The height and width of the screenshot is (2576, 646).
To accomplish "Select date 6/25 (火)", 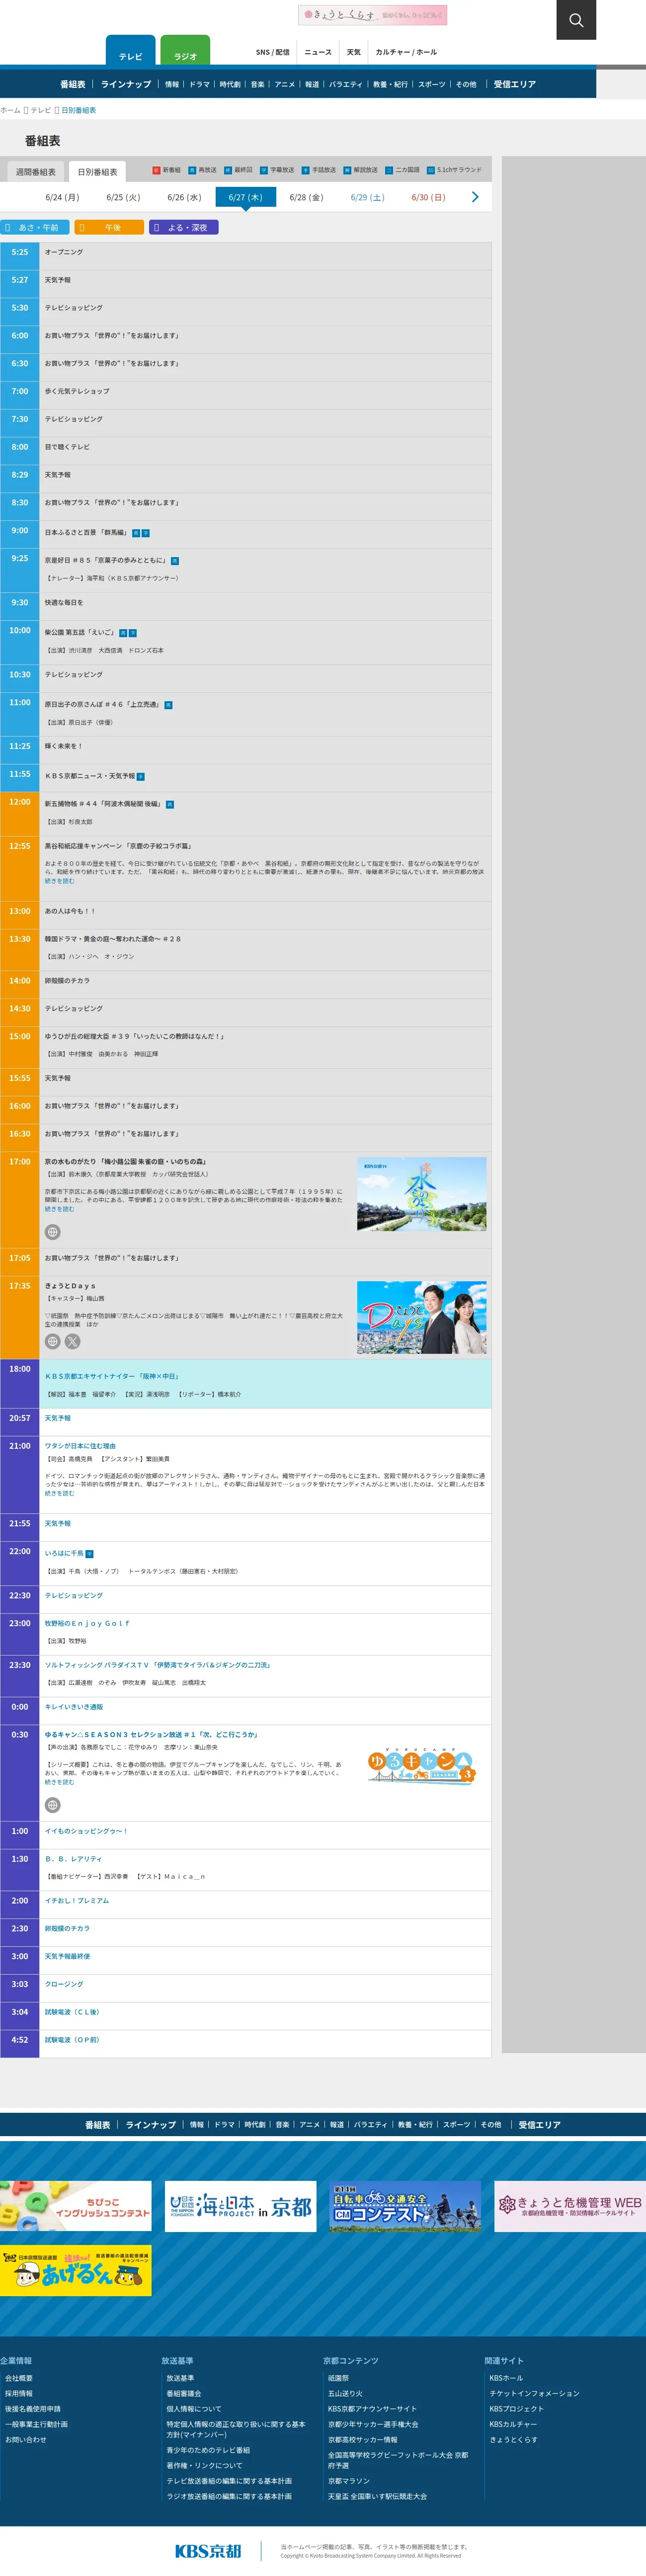I will pos(123,197).
